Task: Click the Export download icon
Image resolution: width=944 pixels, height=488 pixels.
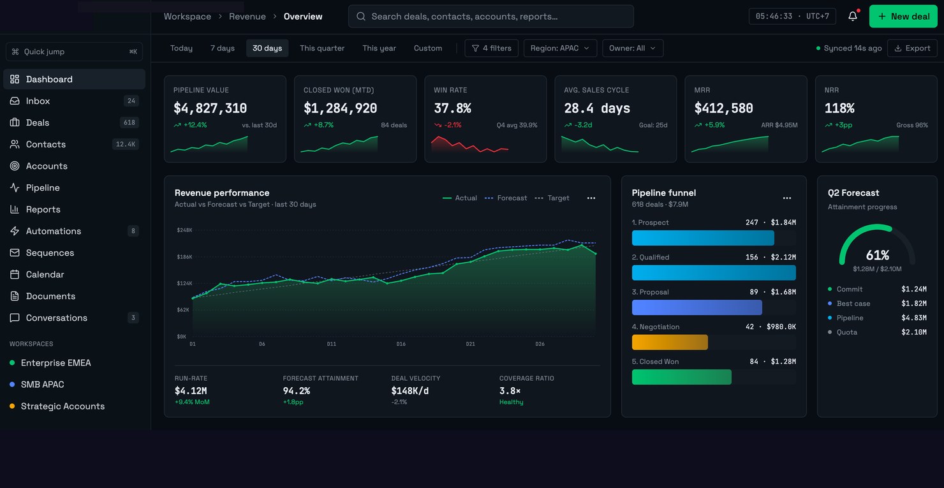Action: pyautogui.click(x=898, y=48)
